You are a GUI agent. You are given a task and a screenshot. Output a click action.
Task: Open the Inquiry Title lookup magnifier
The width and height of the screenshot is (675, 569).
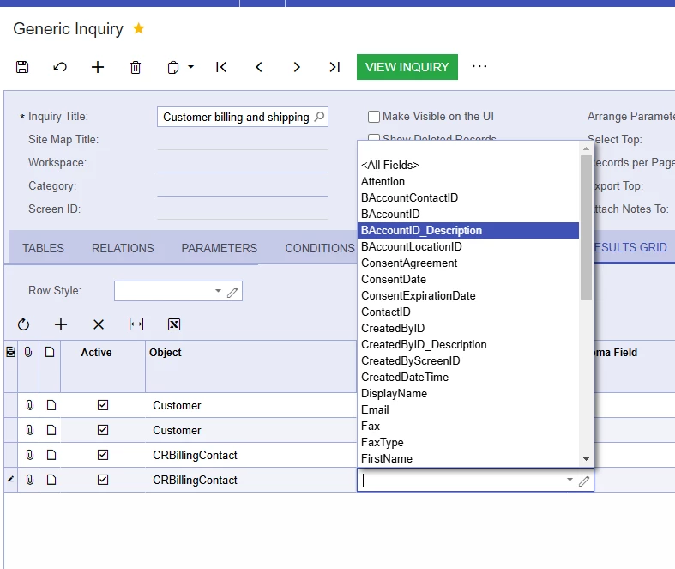pyautogui.click(x=319, y=117)
